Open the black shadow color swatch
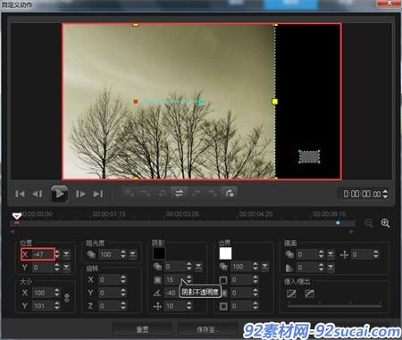 (159, 253)
